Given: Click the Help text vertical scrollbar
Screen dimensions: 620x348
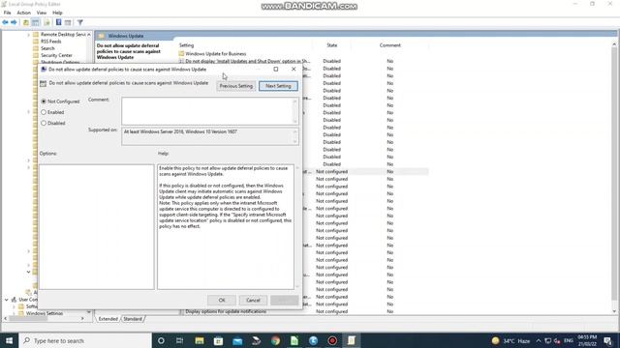Looking at the screenshot, I should (297, 227).
